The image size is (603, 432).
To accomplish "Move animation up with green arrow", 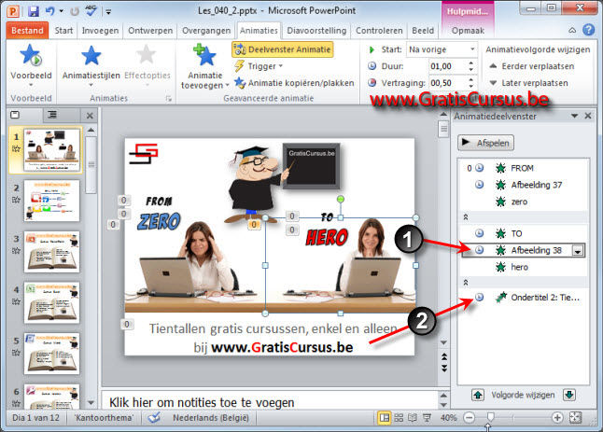I will pos(478,395).
